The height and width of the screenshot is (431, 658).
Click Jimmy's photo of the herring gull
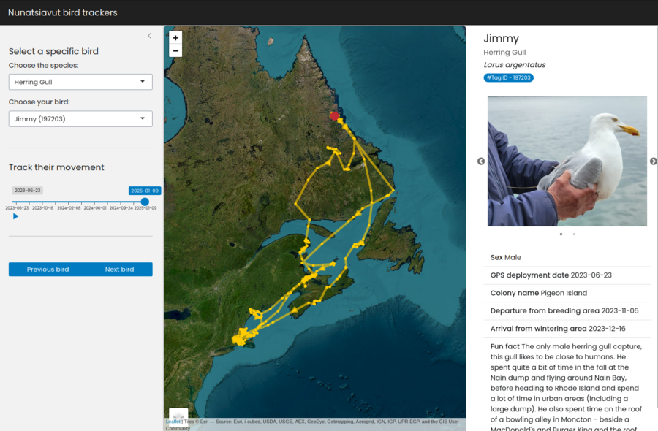point(567,160)
